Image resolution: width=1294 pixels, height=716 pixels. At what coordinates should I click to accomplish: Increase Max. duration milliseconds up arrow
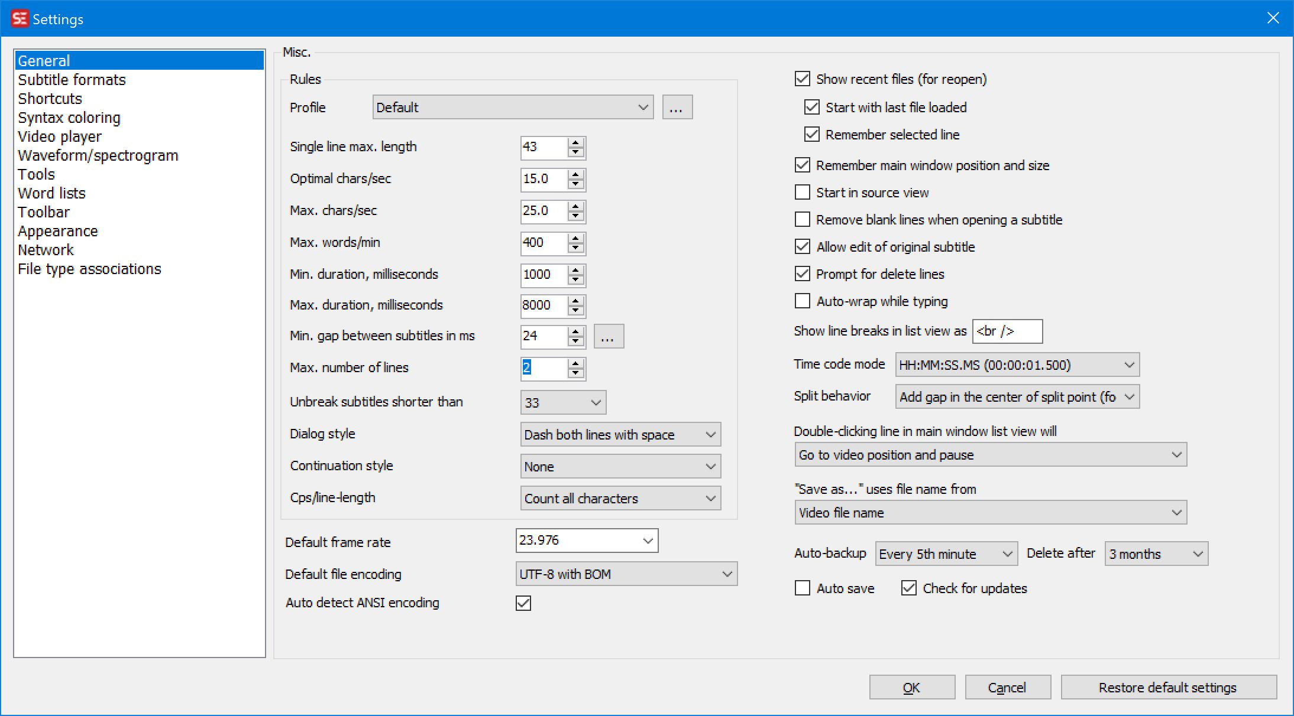[x=575, y=301]
